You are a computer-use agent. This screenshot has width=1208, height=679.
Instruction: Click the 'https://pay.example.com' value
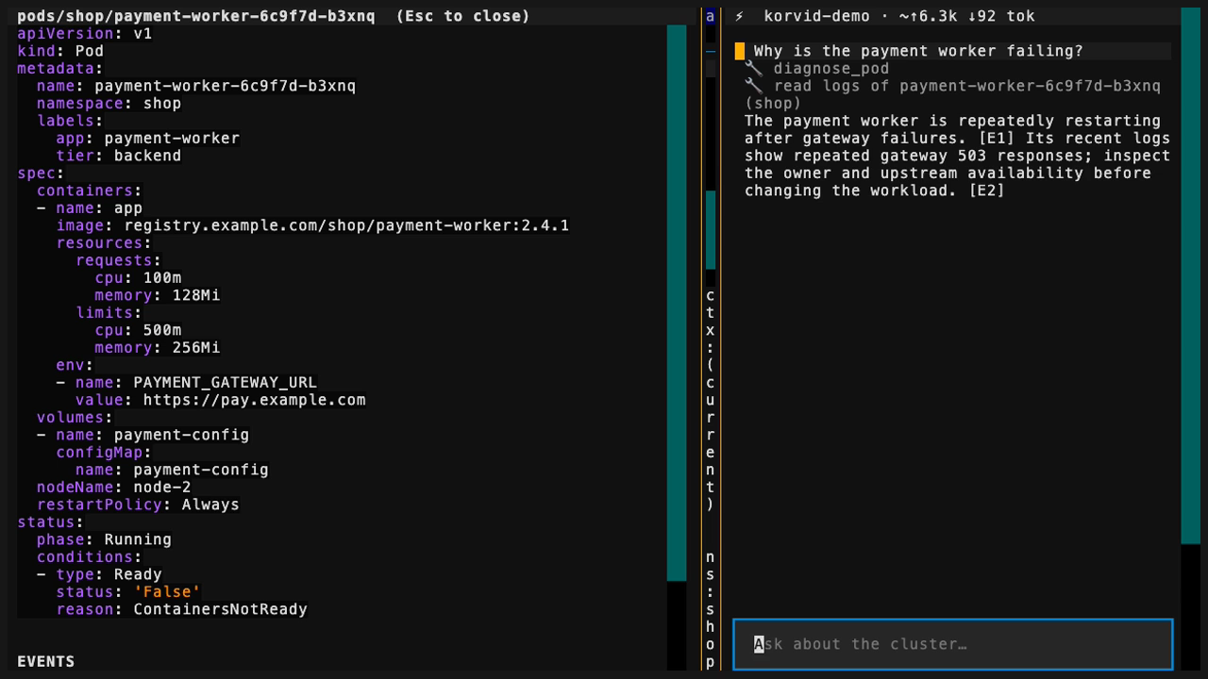254,400
